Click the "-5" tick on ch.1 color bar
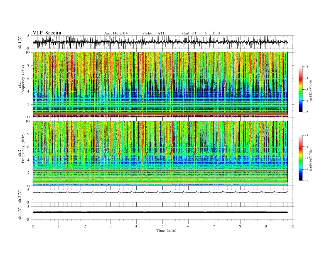329x254 pixels. coord(307,89)
